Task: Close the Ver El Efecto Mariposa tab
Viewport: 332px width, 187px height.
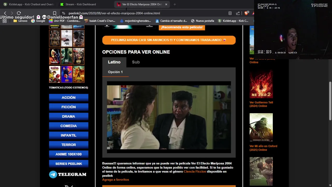Action: coord(166,4)
